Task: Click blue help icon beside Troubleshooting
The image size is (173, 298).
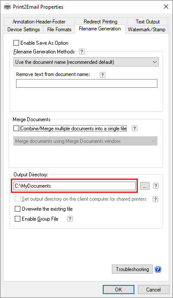Action: [x=158, y=269]
